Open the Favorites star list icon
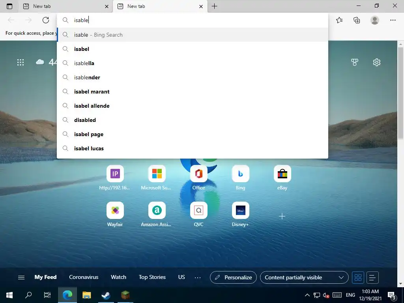The image size is (404, 303). tap(339, 20)
